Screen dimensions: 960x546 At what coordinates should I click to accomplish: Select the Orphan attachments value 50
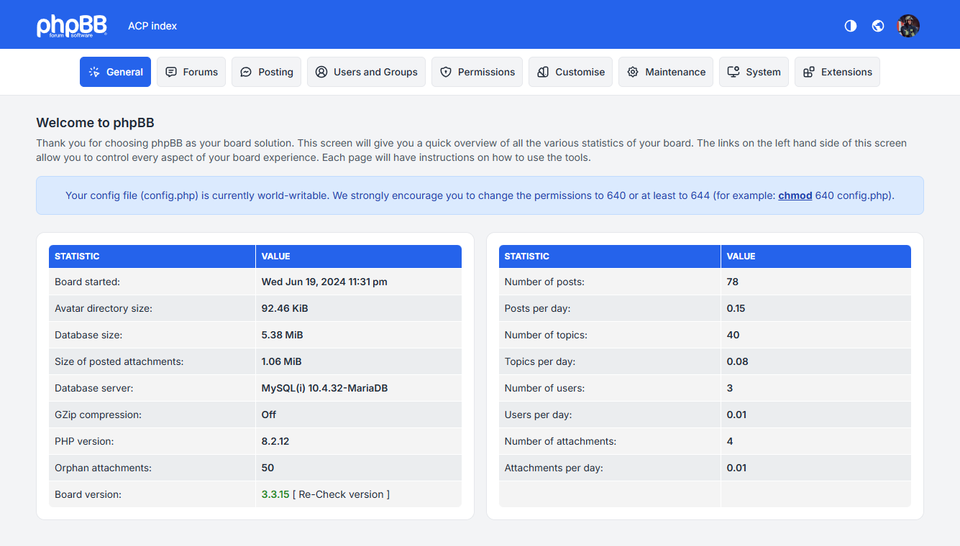coord(268,468)
